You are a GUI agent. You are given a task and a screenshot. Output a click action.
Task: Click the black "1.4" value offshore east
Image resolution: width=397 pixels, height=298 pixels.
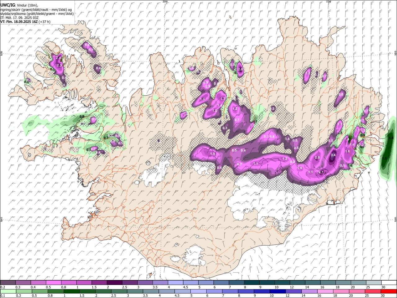click(391, 138)
